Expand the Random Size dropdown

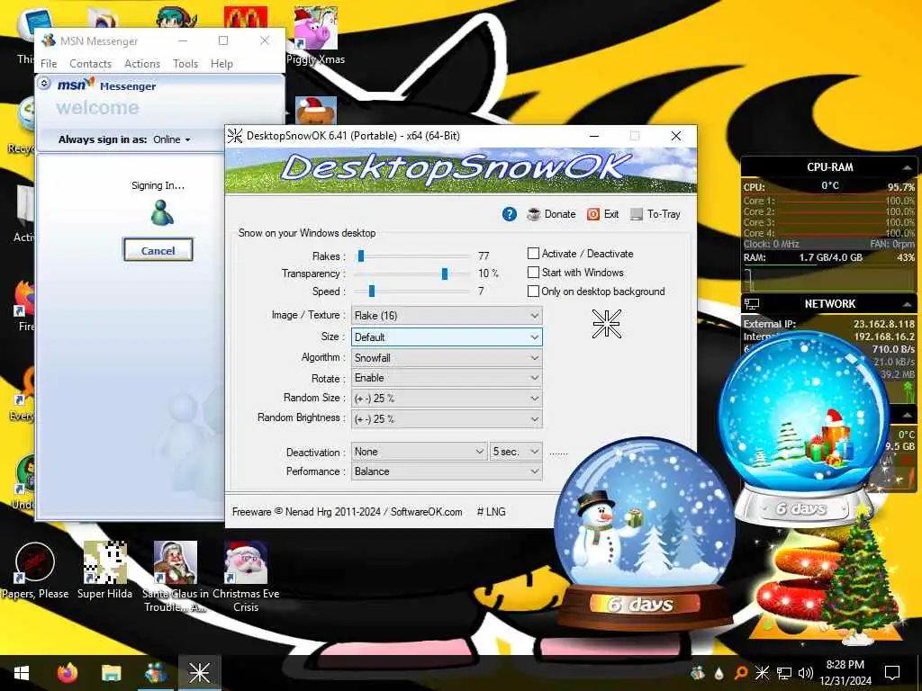(447, 399)
